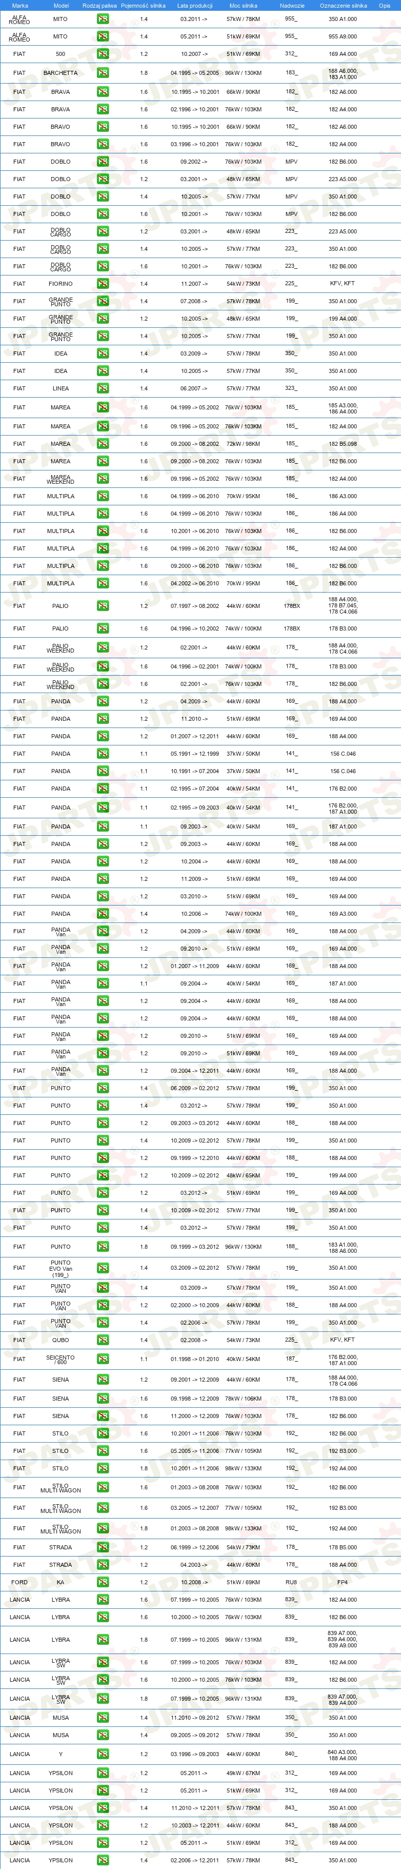Click the BARCHETTA model name
Screen dimensions: 401x1869
point(60,73)
